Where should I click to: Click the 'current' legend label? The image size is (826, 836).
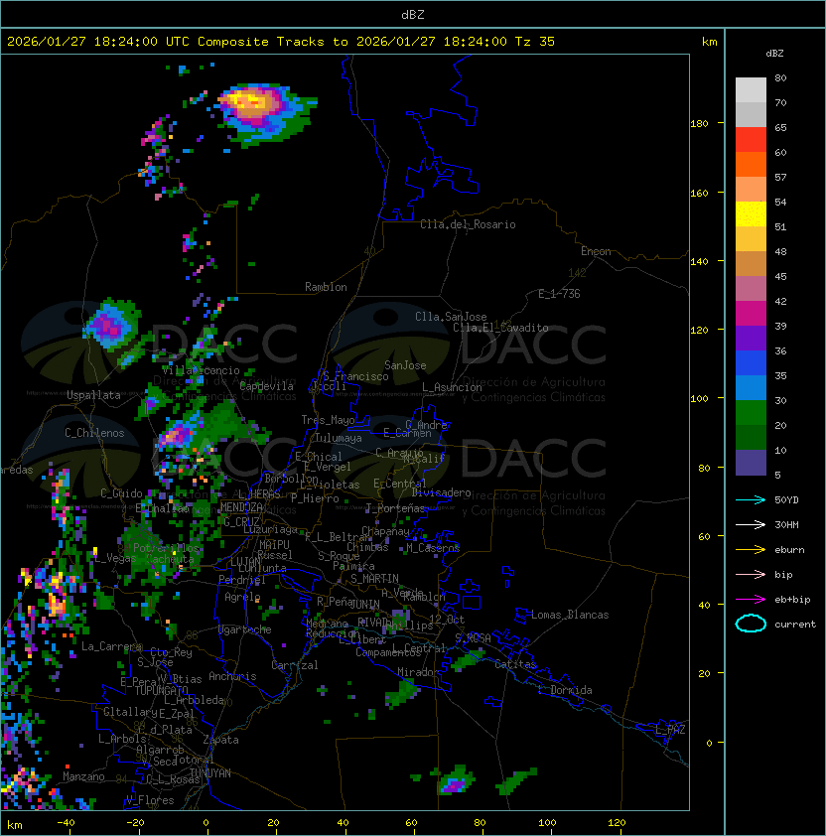pos(795,625)
